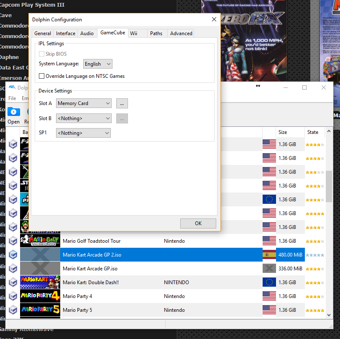Viewport: 340px width, 339px height.
Task: Select the Mario Golf Toadstool Tour title
Action: coord(92,241)
